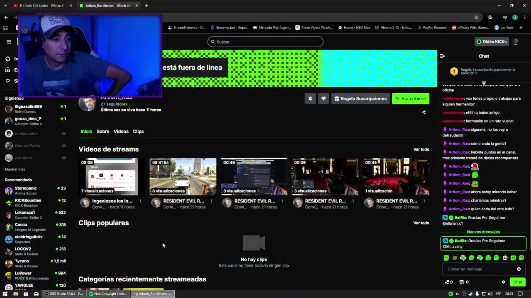Image resolution: width=531 pixels, height=298 pixels.
Task: Open the emoji picker in message box
Action: coord(519,269)
